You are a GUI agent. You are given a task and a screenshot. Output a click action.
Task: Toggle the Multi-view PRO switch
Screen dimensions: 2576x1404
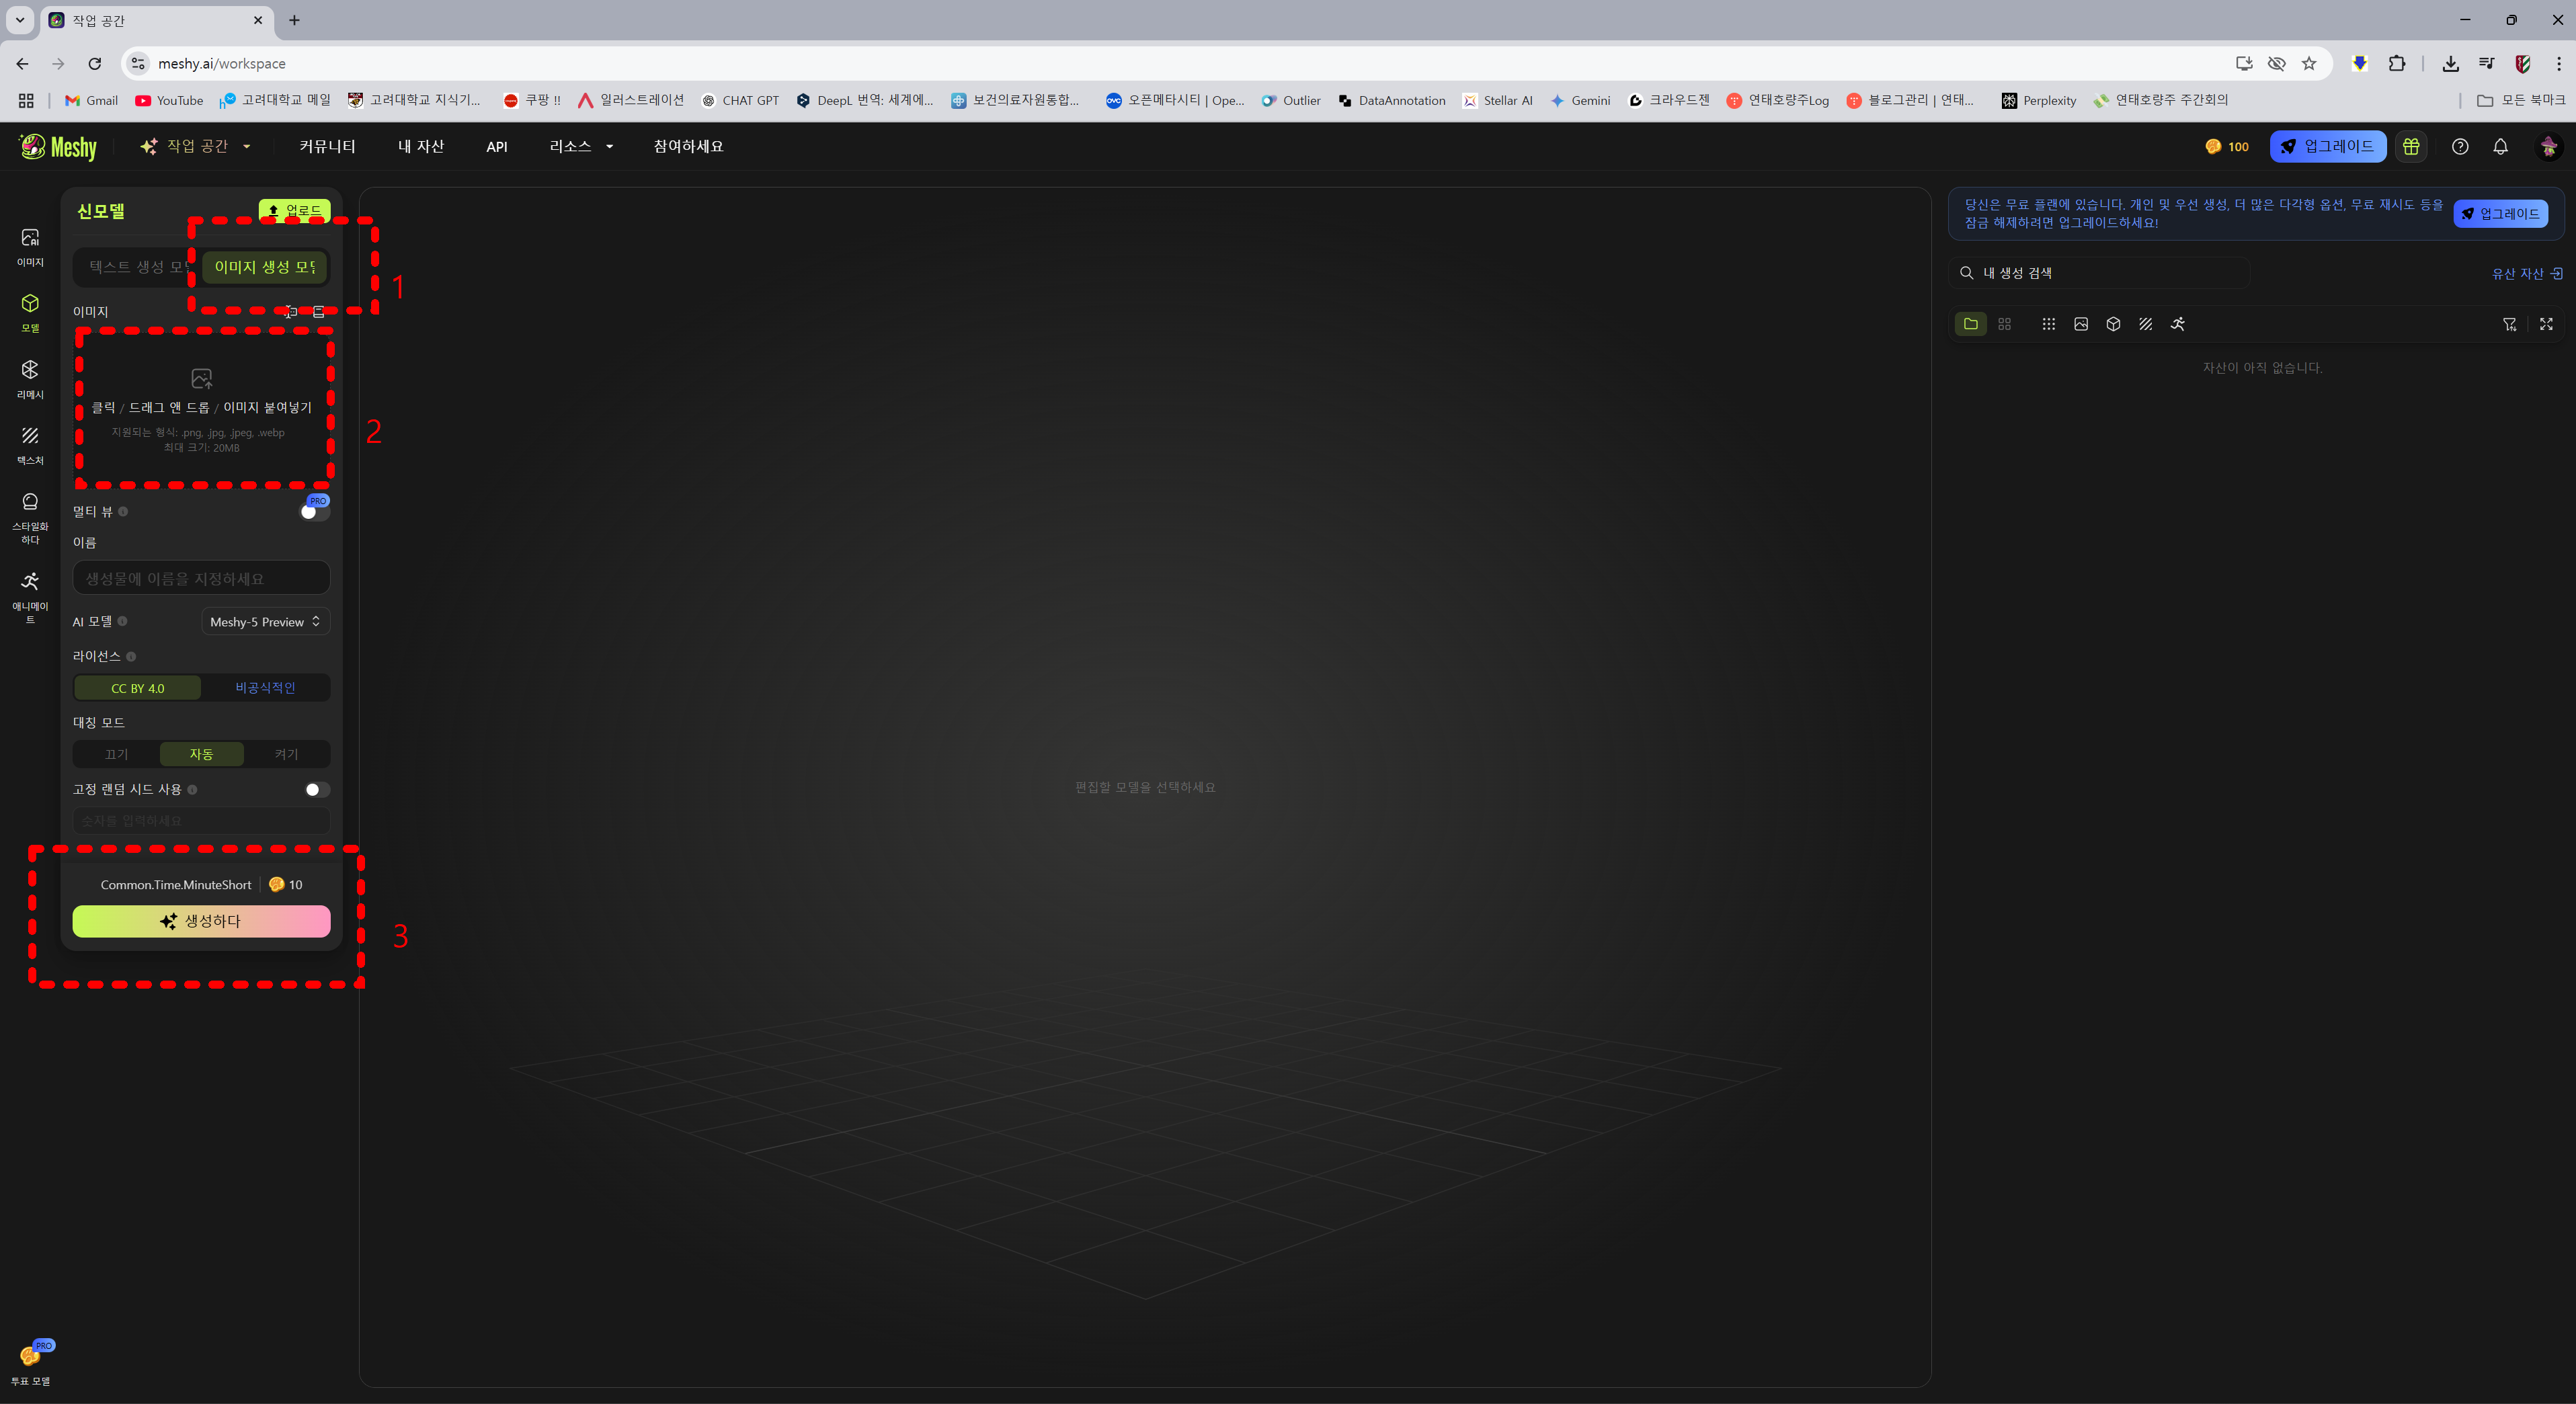[x=313, y=512]
